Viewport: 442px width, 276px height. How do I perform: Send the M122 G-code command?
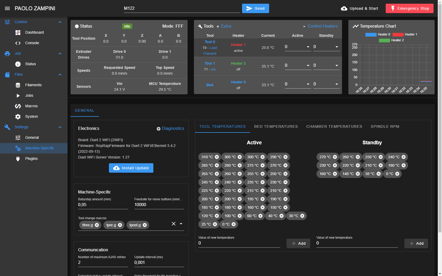coord(255,8)
